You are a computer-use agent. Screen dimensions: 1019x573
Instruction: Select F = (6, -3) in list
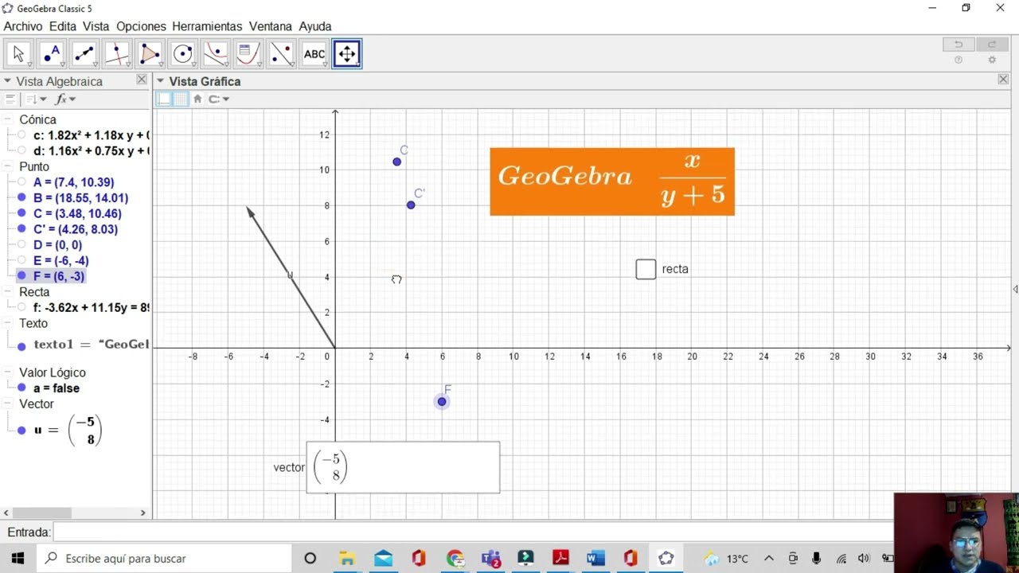(x=58, y=276)
